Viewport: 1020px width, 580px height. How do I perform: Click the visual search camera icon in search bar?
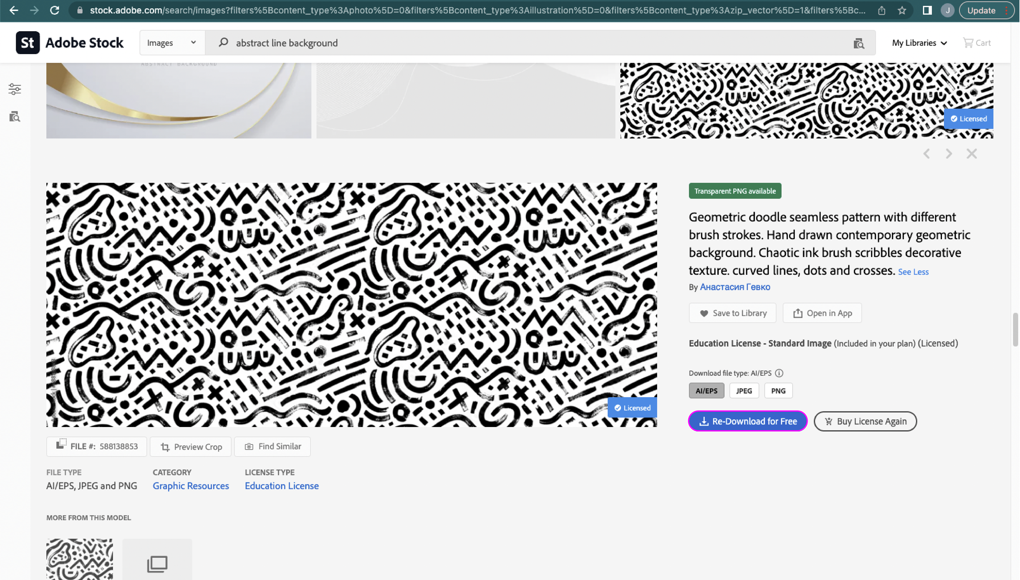(859, 43)
